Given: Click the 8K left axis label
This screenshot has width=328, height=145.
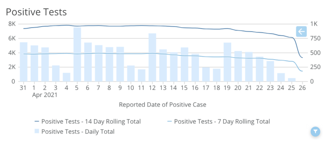Looking at the screenshot, I should pyautogui.click(x=12, y=24).
